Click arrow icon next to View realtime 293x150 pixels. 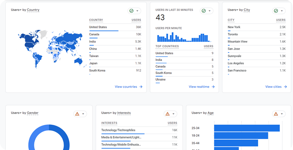click(x=213, y=87)
